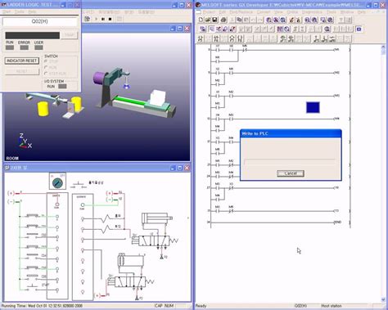Click the INDICATOR RESET button
Viewport: 388px width, 310px height.
tap(22, 61)
